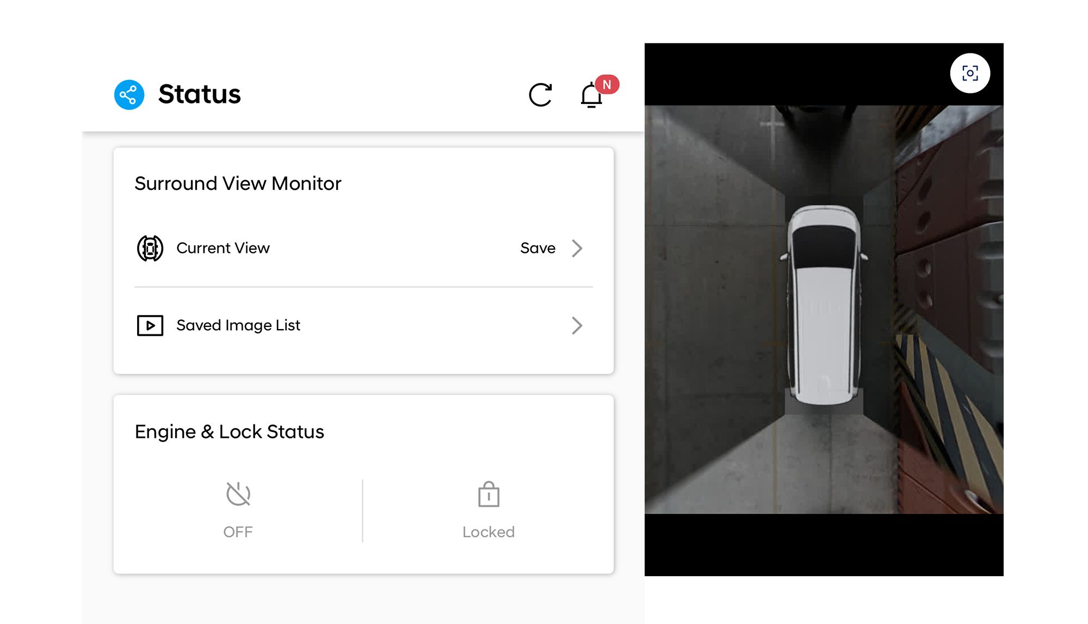Click the engine OFF status label
The width and height of the screenshot is (1088, 624).
pos(238,532)
